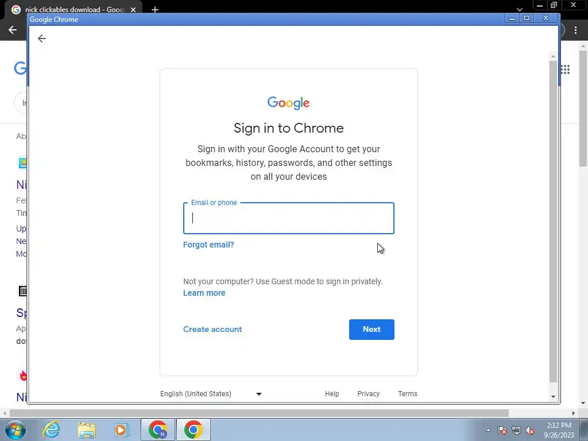Image resolution: width=588 pixels, height=441 pixels.
Task: Switch to the second Chrome taskbar icon
Action: [193, 430]
